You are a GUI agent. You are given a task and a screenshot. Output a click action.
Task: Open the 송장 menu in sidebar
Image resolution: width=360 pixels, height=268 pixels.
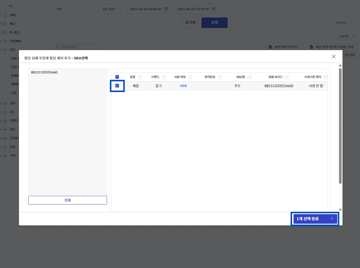pyautogui.click(x=13, y=103)
